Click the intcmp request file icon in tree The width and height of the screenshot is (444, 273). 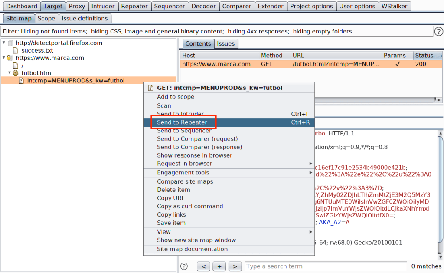[x=21, y=81]
